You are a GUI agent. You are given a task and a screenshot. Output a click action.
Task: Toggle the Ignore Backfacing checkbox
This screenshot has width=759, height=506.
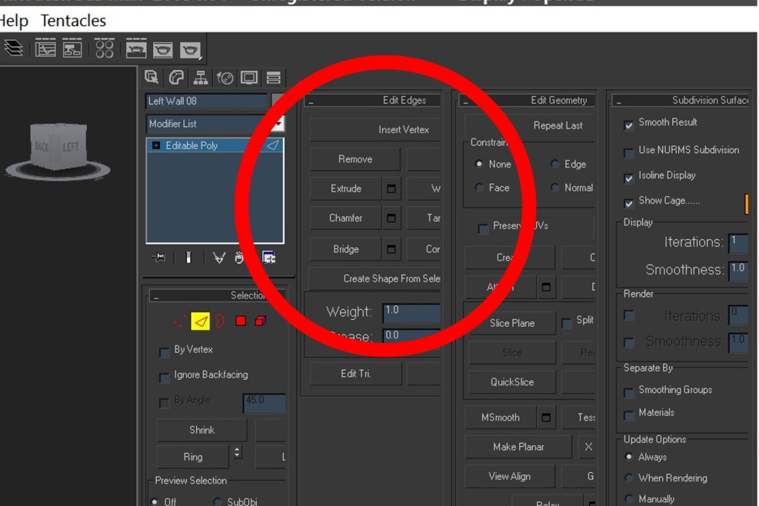pyautogui.click(x=165, y=377)
